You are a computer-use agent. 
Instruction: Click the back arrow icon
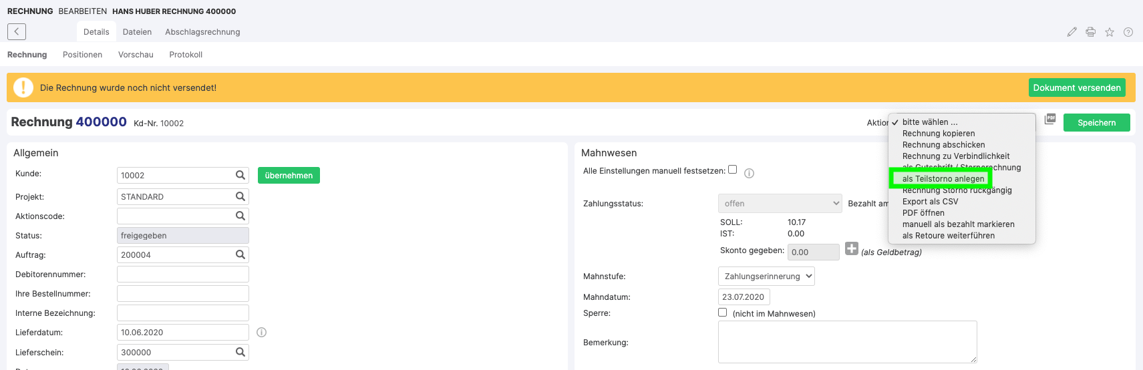click(x=17, y=31)
